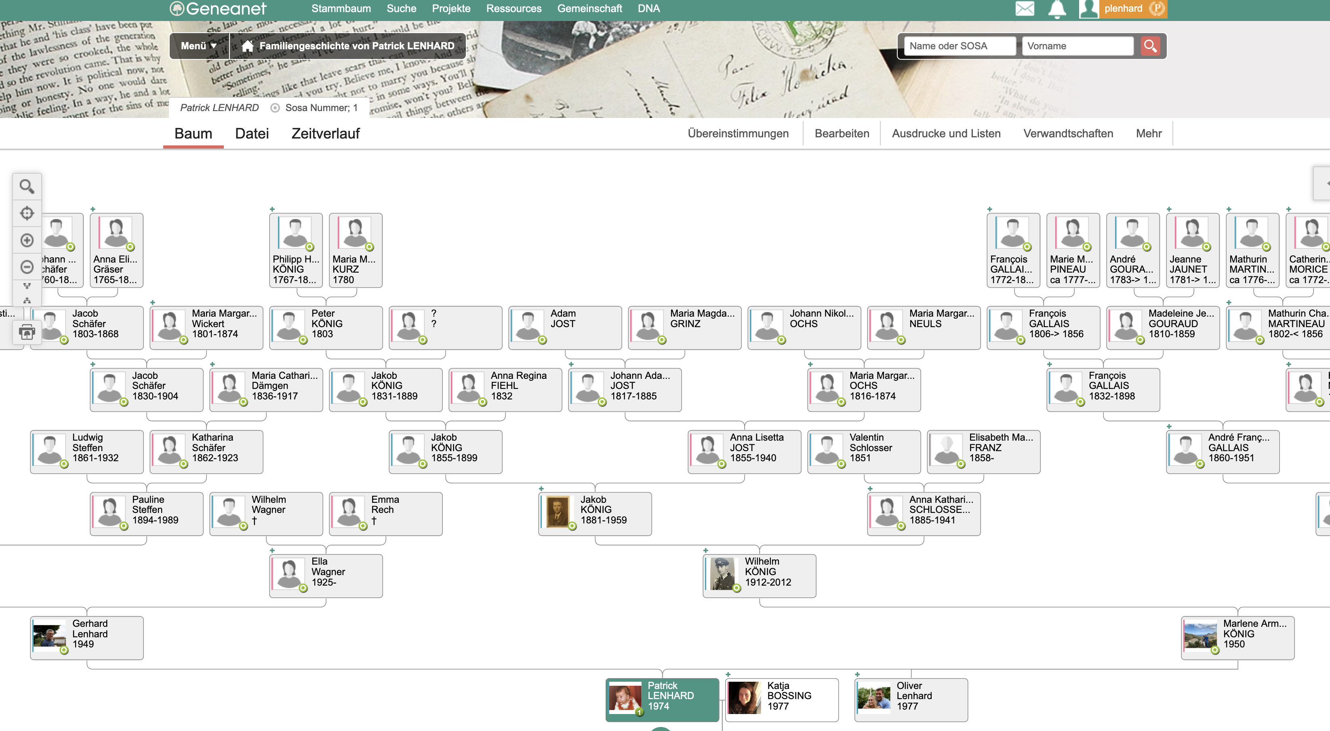Open the Datei tab
The height and width of the screenshot is (731, 1330).
pyautogui.click(x=252, y=134)
